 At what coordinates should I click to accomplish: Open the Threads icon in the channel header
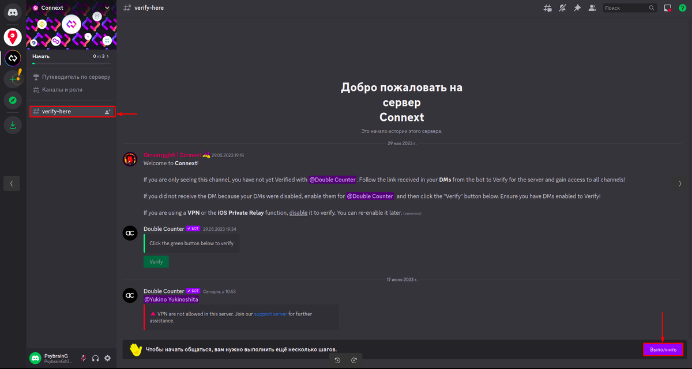click(x=548, y=8)
